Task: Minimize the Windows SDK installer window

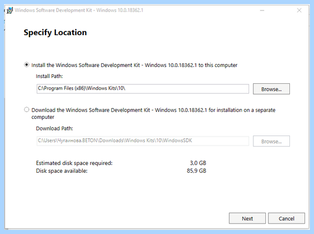Action: point(262,10)
